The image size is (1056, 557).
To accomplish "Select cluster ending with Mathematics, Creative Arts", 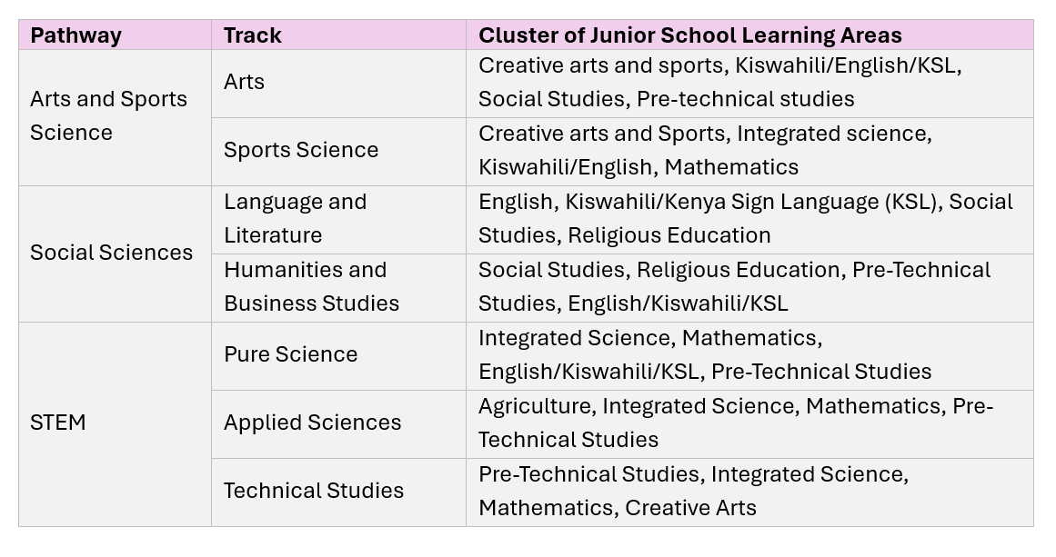I will [749, 492].
